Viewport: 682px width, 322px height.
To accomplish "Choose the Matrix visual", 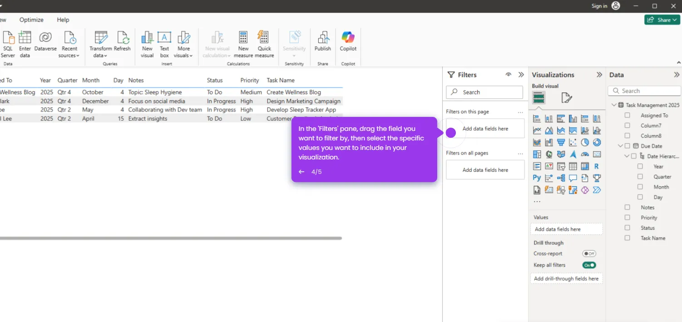I will 585,166.
